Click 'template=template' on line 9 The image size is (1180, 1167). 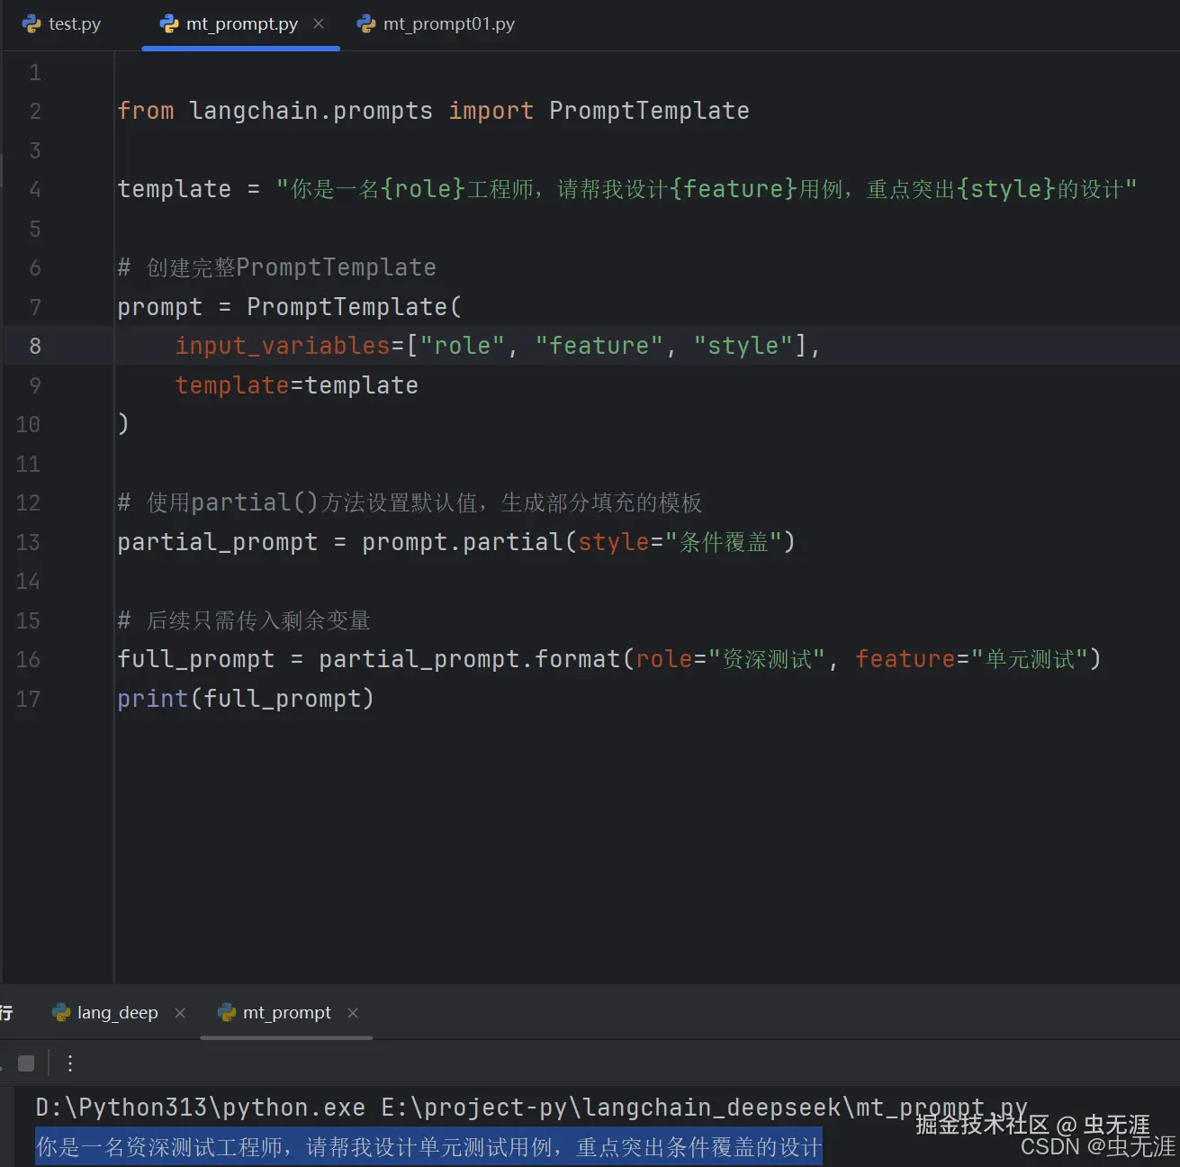[x=297, y=385]
